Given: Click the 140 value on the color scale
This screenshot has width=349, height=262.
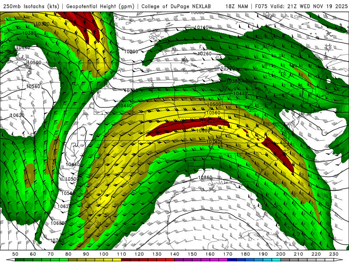Looking at the screenshot, I should tap(174, 254).
